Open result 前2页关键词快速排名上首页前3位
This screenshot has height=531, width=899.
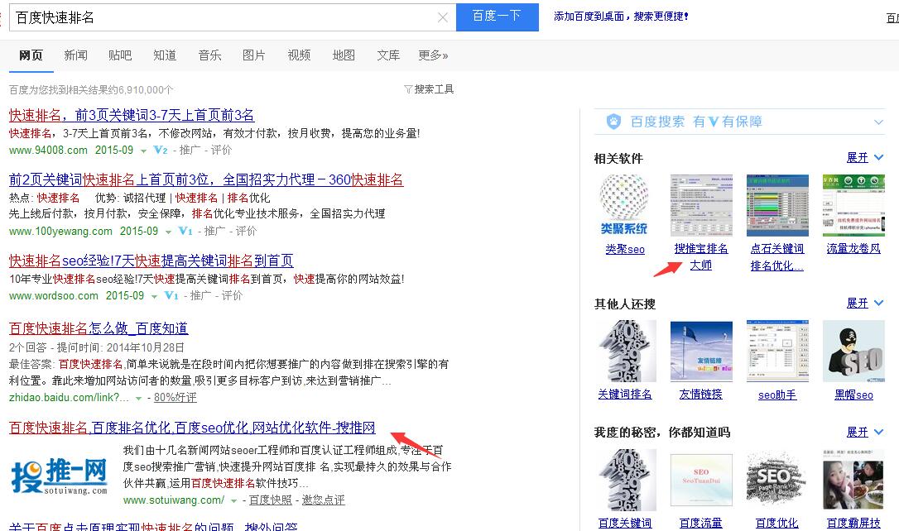[x=206, y=179]
